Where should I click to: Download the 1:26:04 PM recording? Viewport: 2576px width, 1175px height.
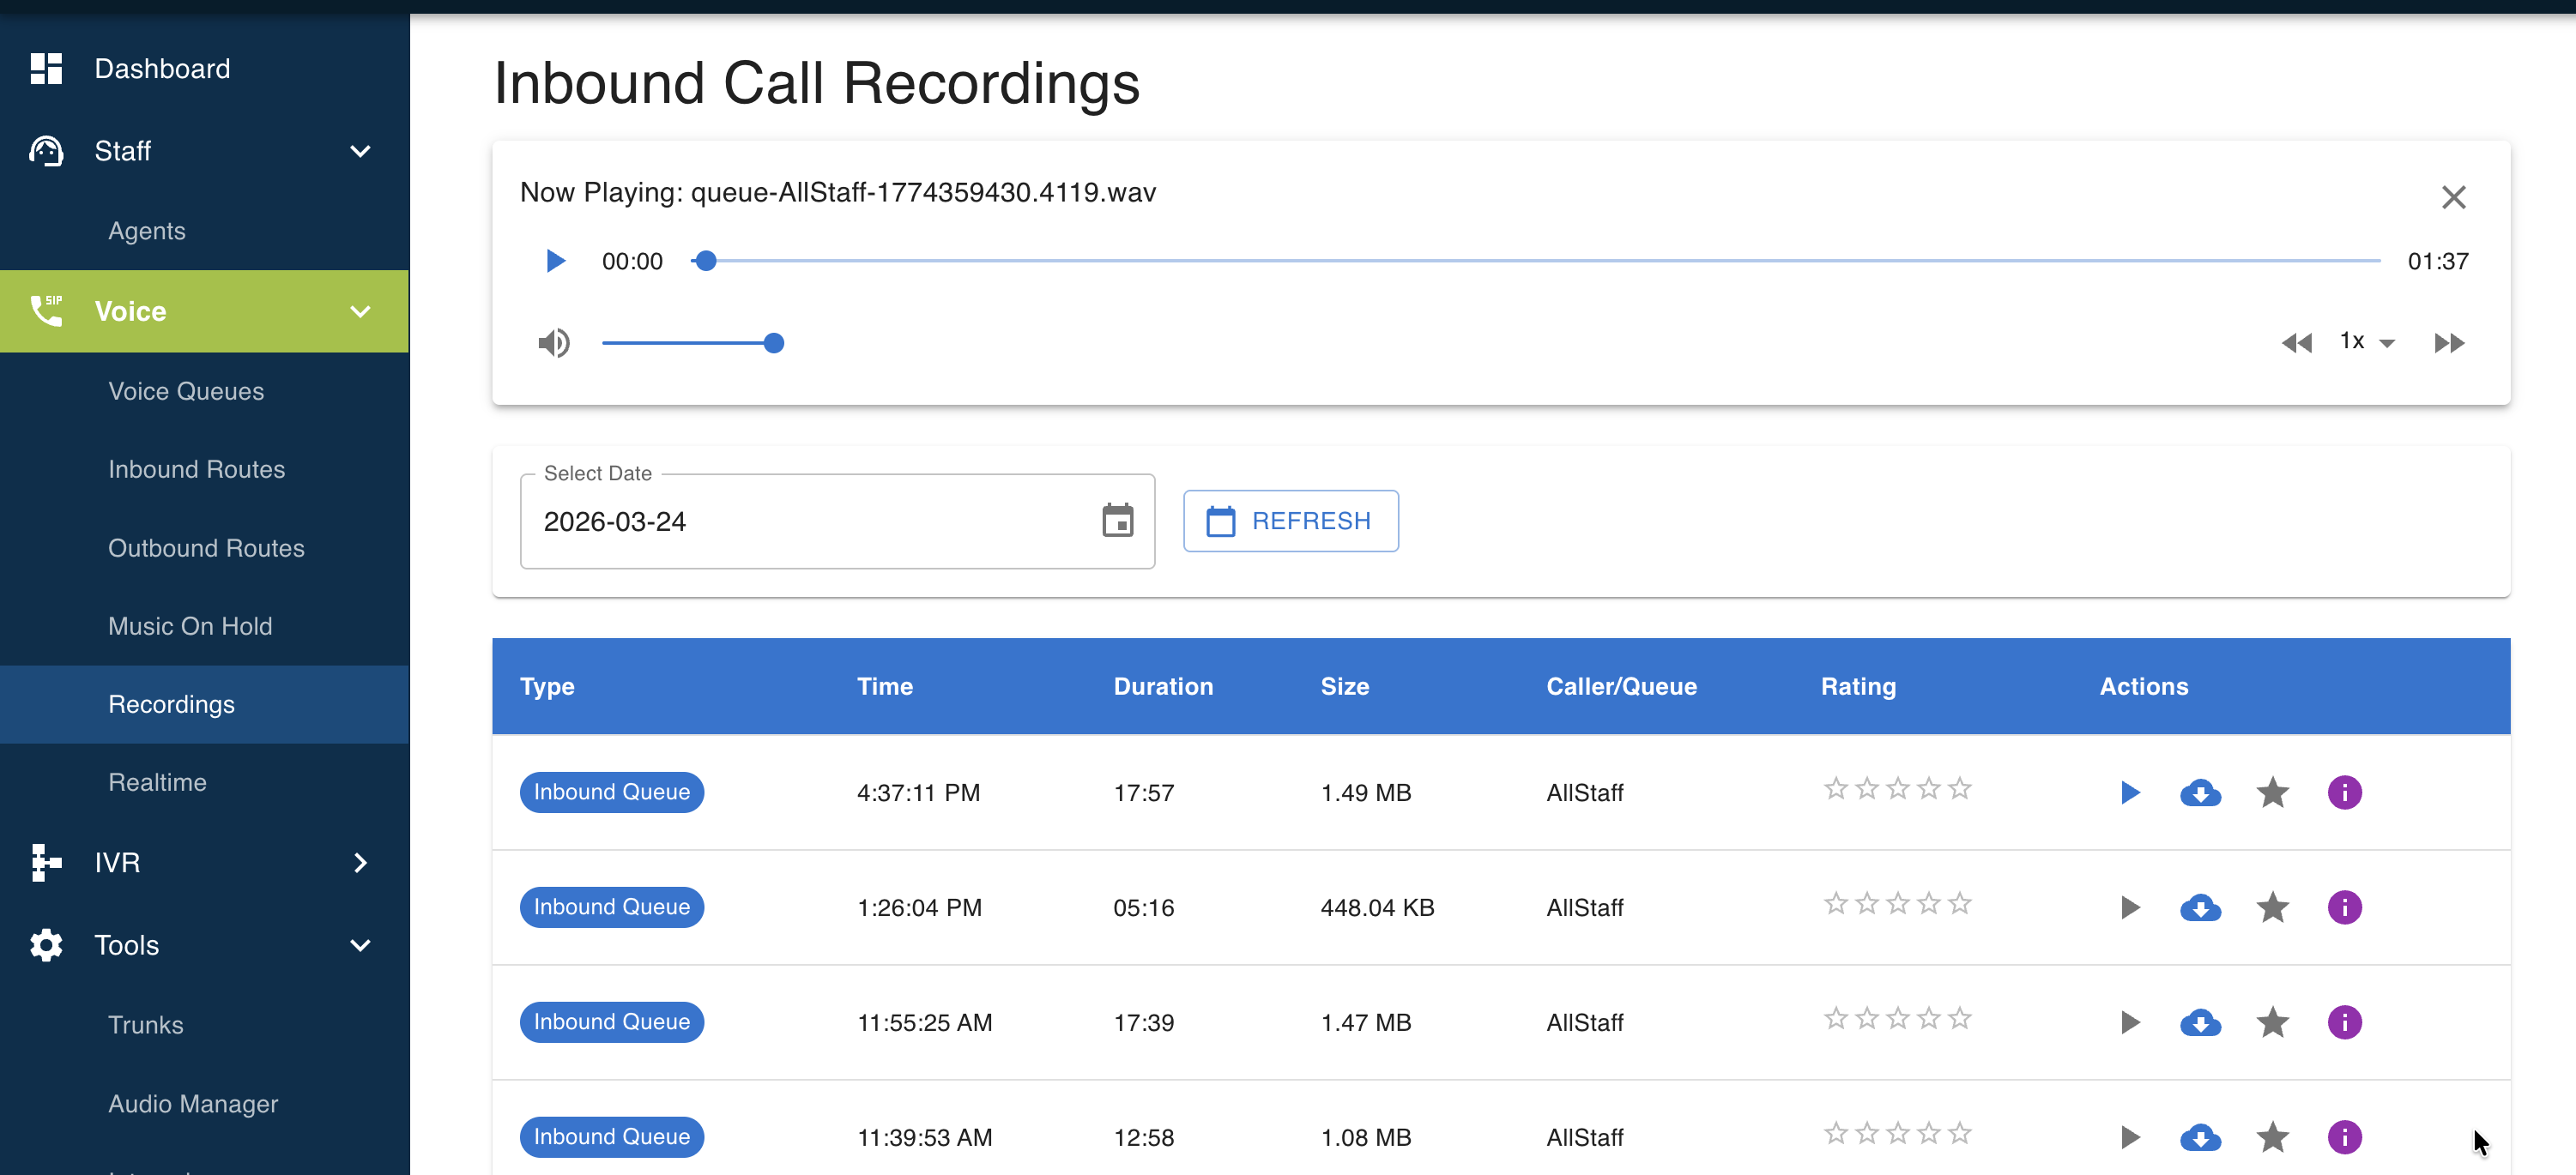[2200, 908]
